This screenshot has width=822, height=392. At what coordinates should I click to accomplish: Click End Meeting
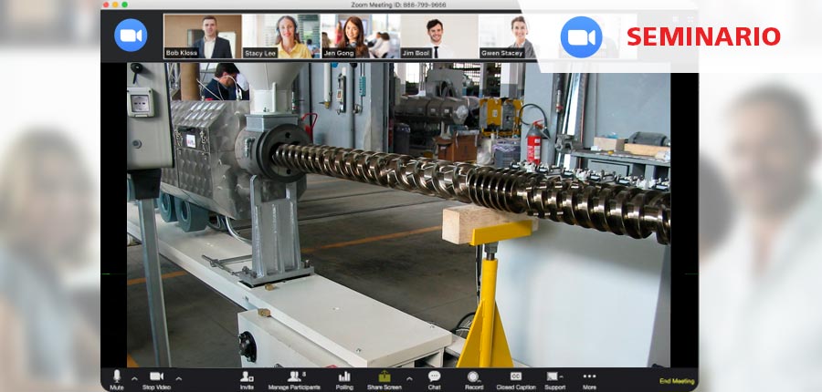677,381
